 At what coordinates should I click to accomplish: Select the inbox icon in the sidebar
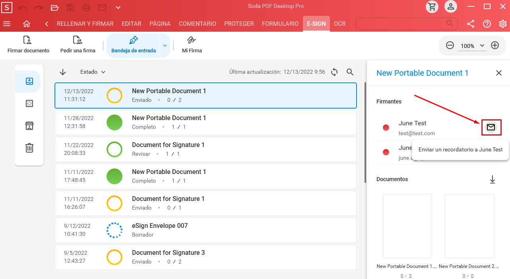[x=29, y=81]
